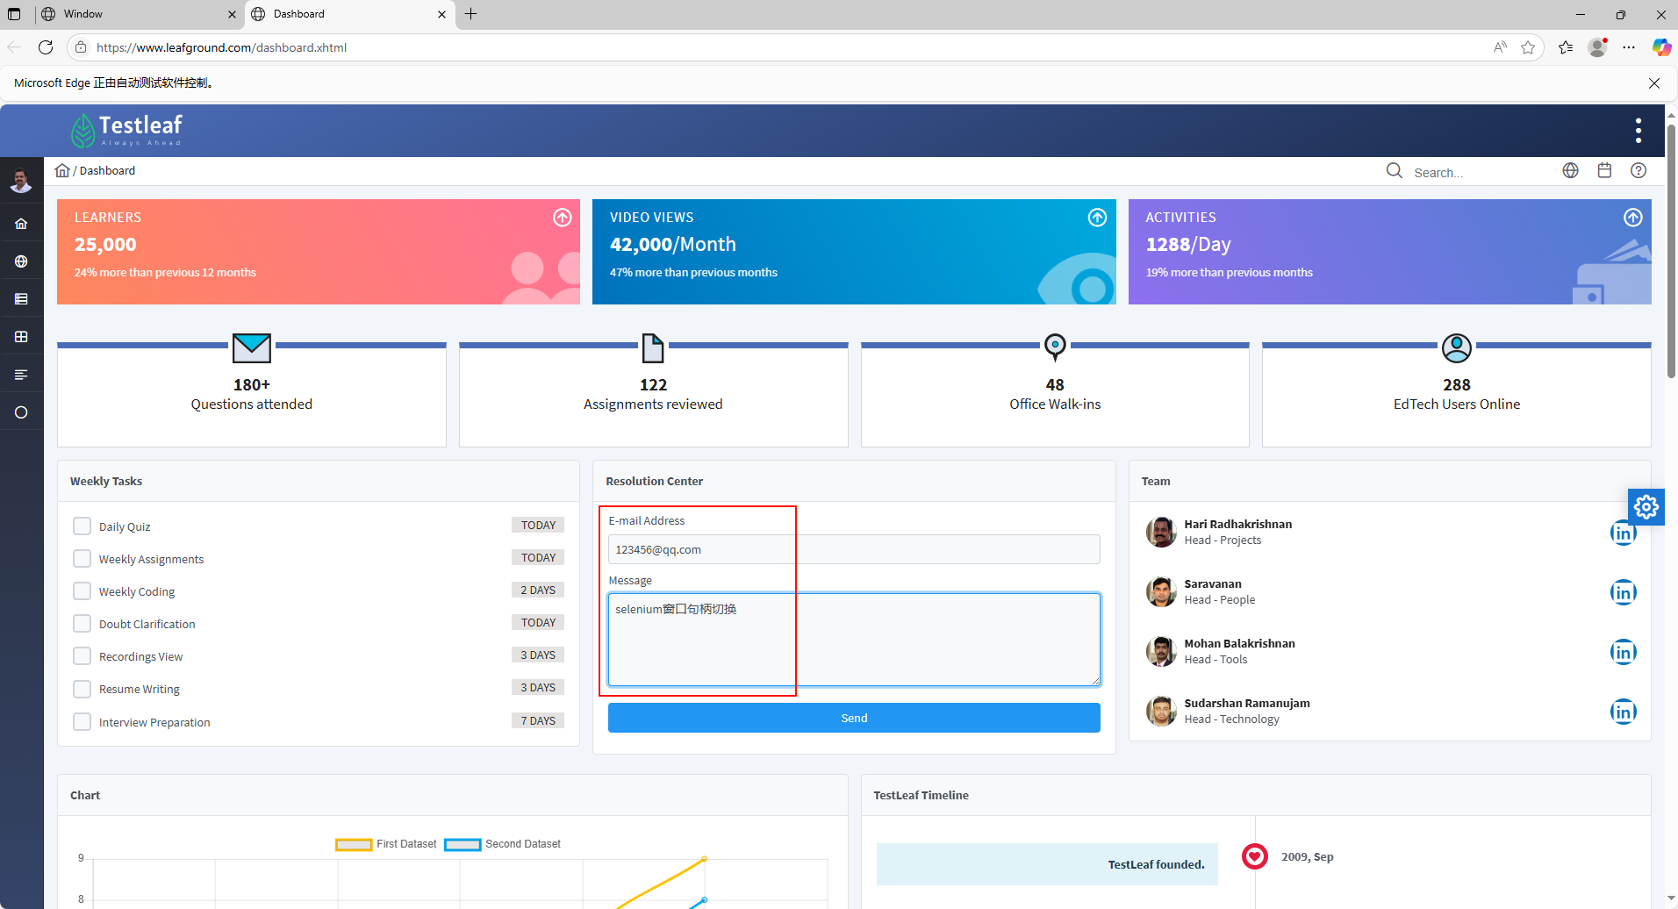
Task: Click the location pin above Office Walk-ins
Action: pyautogui.click(x=1055, y=347)
